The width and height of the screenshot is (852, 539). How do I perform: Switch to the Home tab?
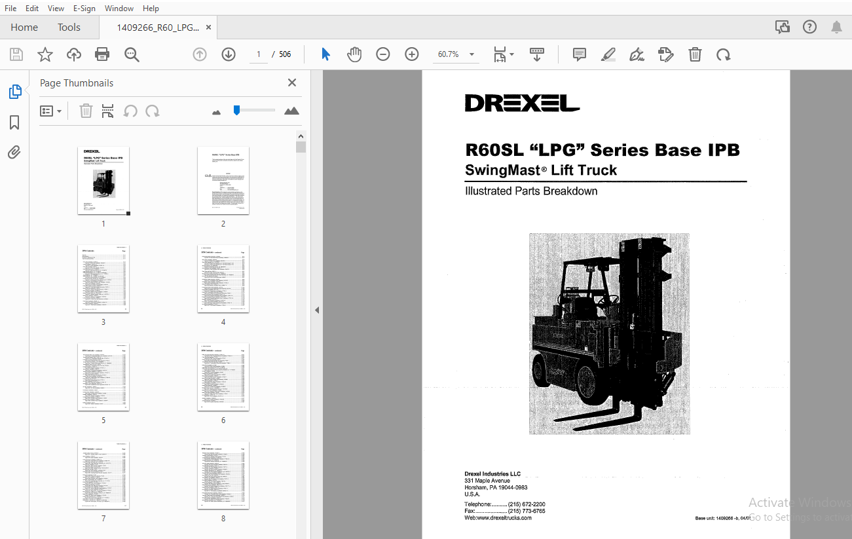[24, 27]
